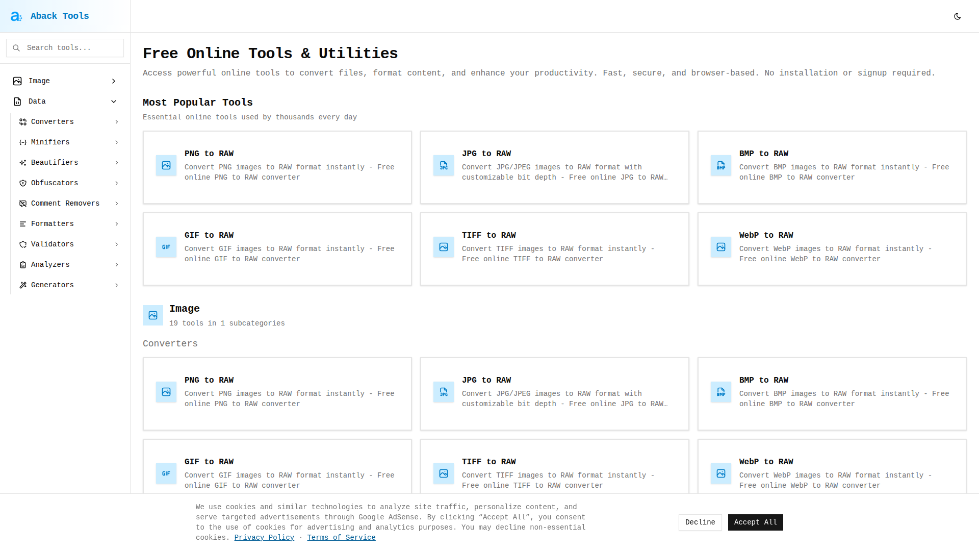This screenshot has width=979, height=551.
Task: Decline non-essential cookies
Action: [x=700, y=522]
